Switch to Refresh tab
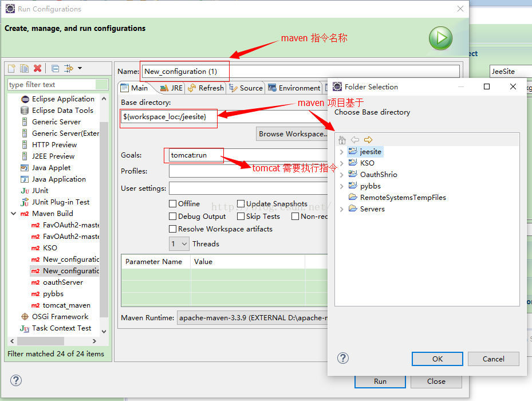 (206, 88)
